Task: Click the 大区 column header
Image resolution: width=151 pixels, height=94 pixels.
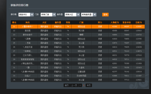Action: pyautogui.click(x=44, y=23)
